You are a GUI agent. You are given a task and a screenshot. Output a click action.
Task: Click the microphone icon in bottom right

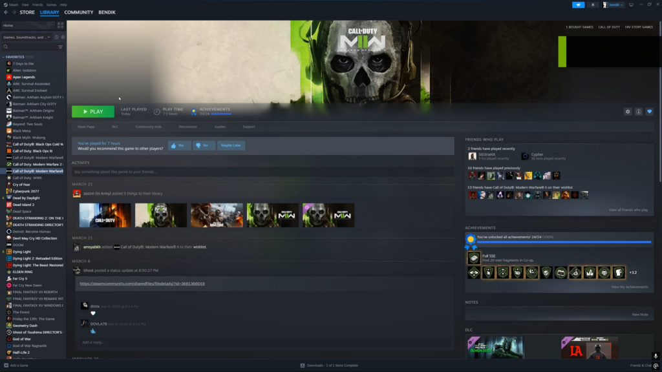pos(656,356)
